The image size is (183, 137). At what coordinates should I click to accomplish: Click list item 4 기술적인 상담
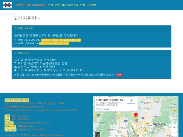[49, 70]
